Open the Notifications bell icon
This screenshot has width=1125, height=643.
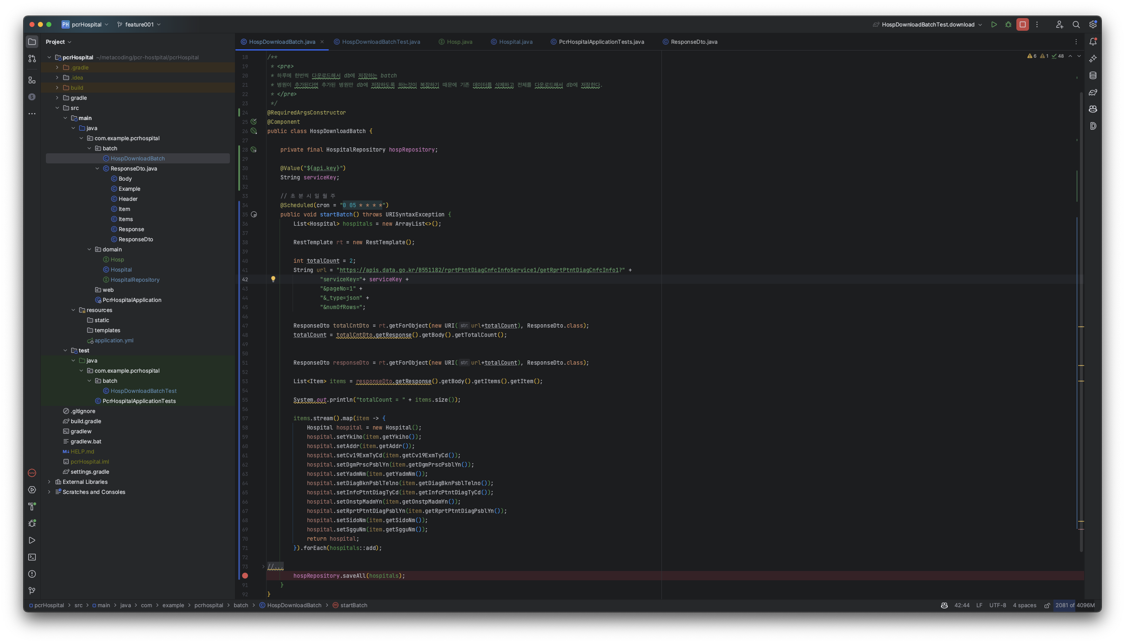(1093, 42)
